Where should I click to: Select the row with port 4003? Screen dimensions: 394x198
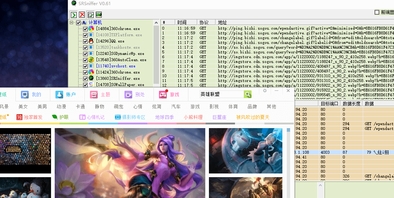[344, 152]
